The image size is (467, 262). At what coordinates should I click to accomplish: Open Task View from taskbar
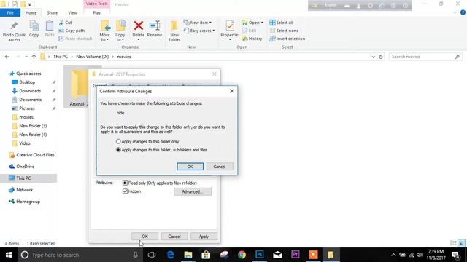pyautogui.click(x=152, y=255)
